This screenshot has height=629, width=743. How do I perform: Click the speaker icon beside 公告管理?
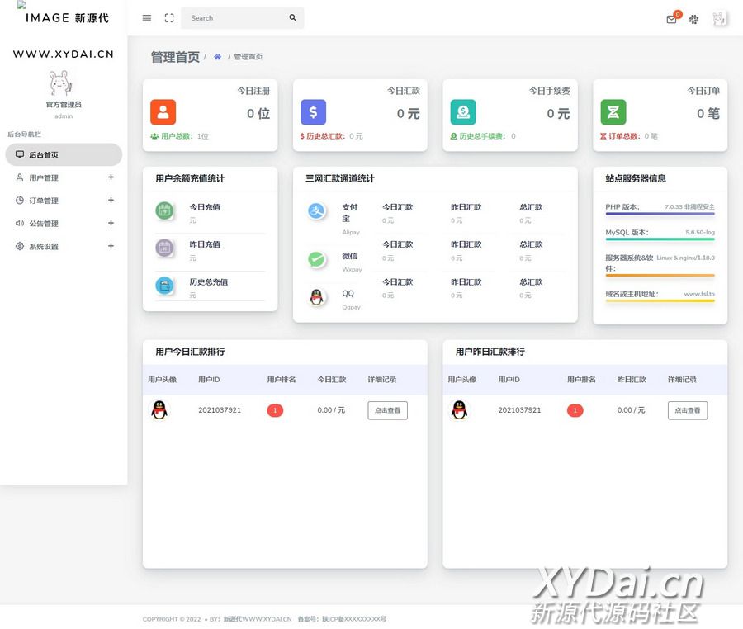click(20, 223)
